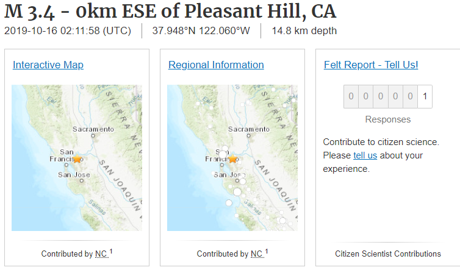The height and width of the screenshot is (270, 460).
Task: Open the Regional Information link
Action: point(216,65)
